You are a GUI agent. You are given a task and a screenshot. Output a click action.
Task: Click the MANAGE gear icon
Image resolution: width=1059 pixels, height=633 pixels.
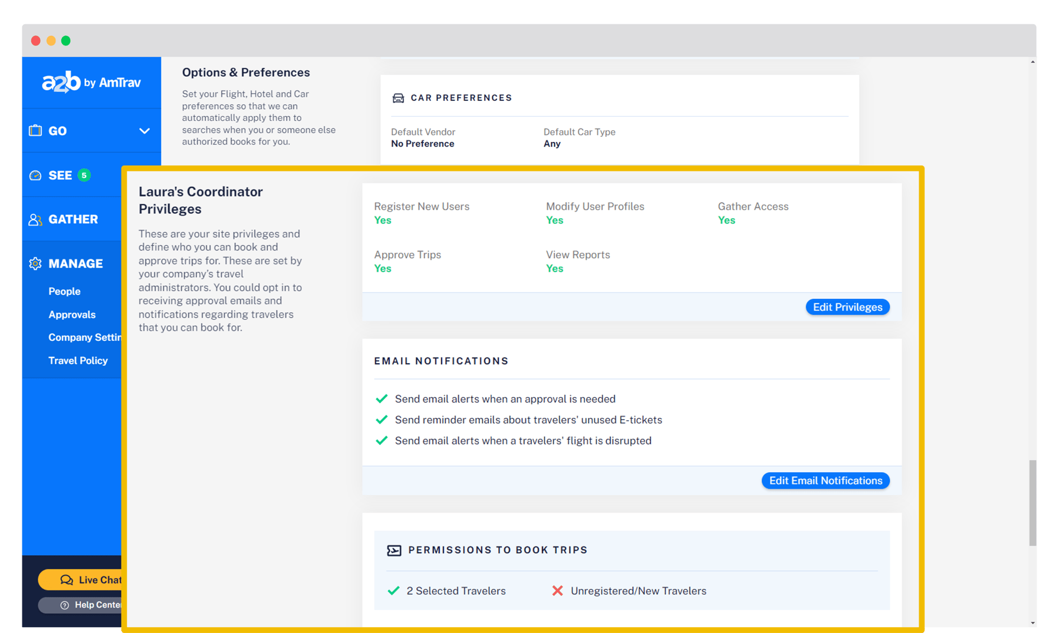pyautogui.click(x=35, y=263)
